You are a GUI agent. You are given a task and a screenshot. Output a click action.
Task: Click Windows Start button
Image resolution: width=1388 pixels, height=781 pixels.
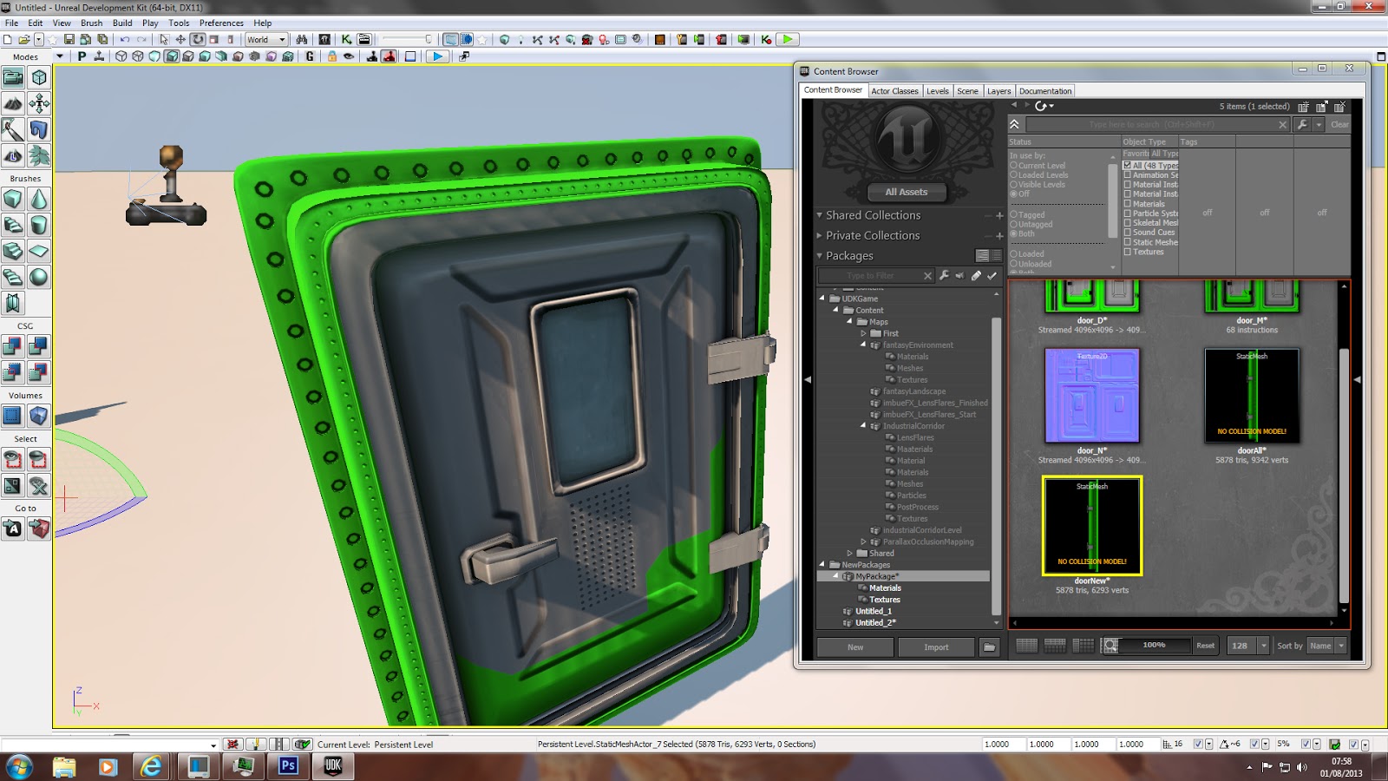tap(19, 766)
